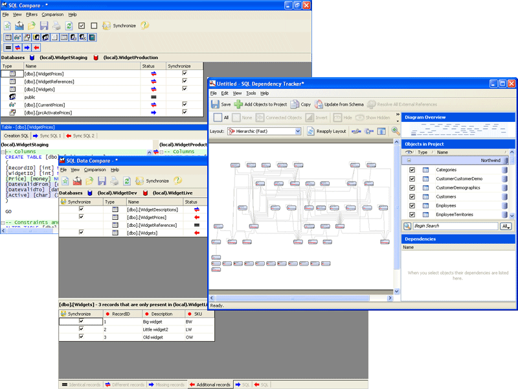Viewport: 518px width, 389px height.
Task: Click the tables filter icon in SQL Compare
Action: click(x=8, y=38)
